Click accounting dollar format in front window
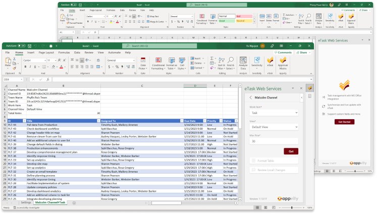 click(x=109, y=67)
